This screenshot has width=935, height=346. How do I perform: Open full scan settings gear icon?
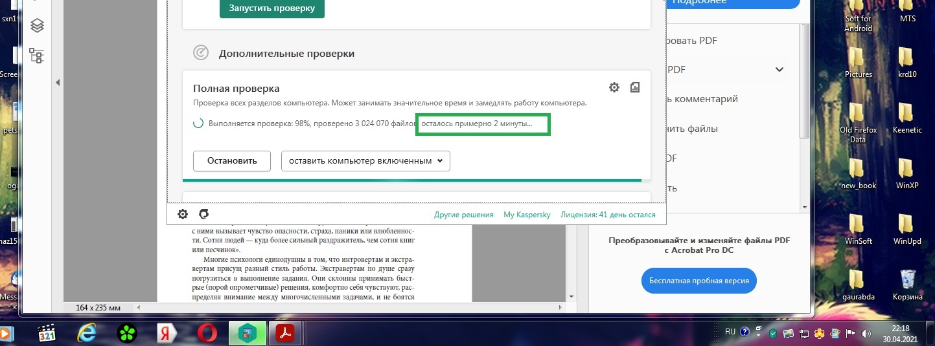tap(614, 87)
